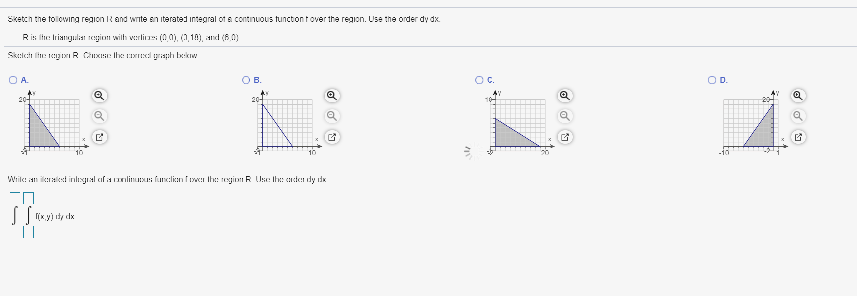The image size is (857, 296).
Task: Click the inner integral upper limit box
Action: (x=29, y=197)
